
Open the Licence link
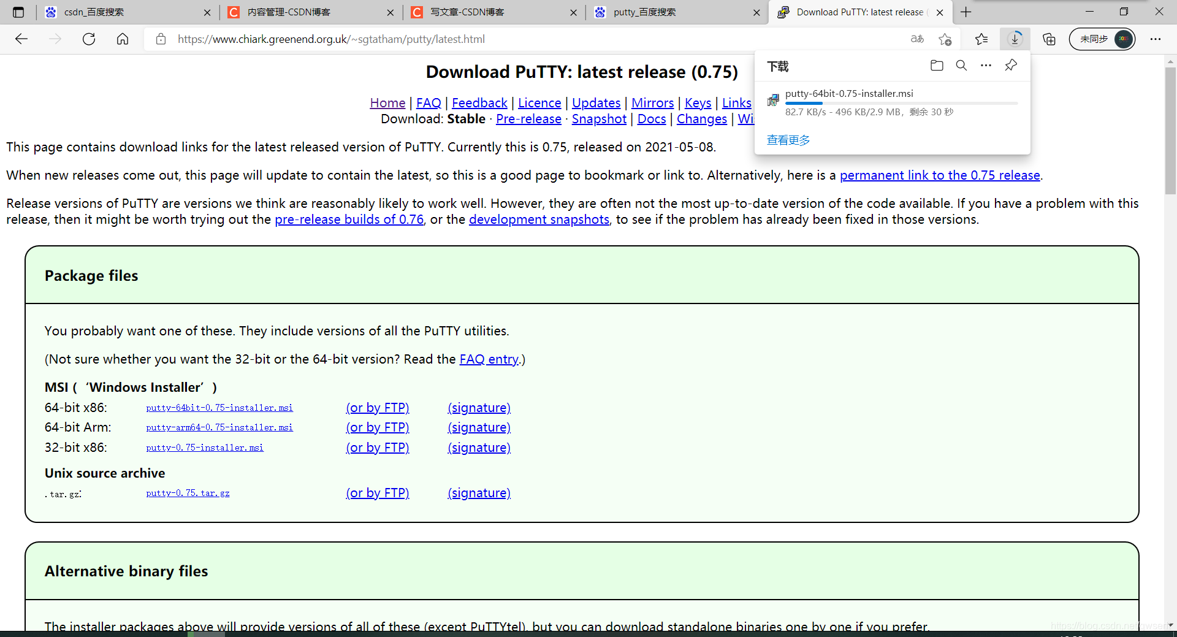tap(539, 103)
